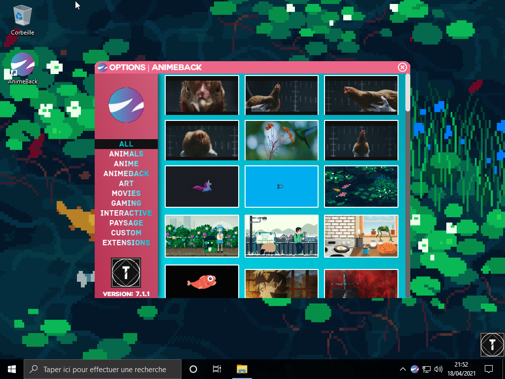
Task: Click the T developer logo above the version
Action: [x=126, y=272]
